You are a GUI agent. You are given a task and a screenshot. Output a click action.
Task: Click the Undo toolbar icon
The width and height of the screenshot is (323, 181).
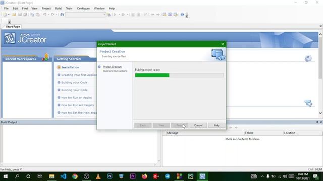coord(44,15)
